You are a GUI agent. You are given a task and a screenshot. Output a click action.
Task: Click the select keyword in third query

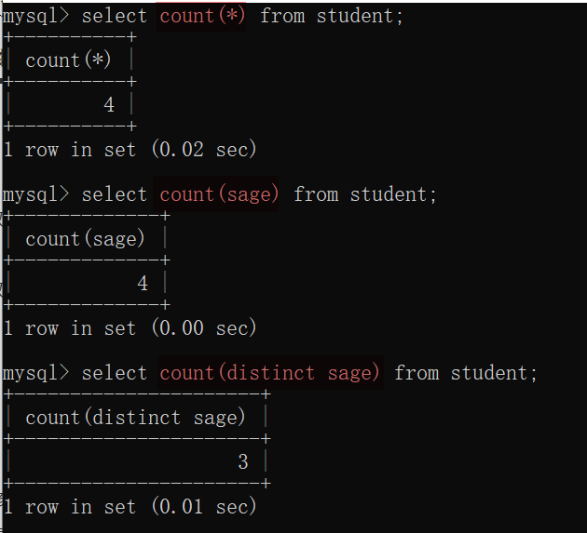(114, 373)
